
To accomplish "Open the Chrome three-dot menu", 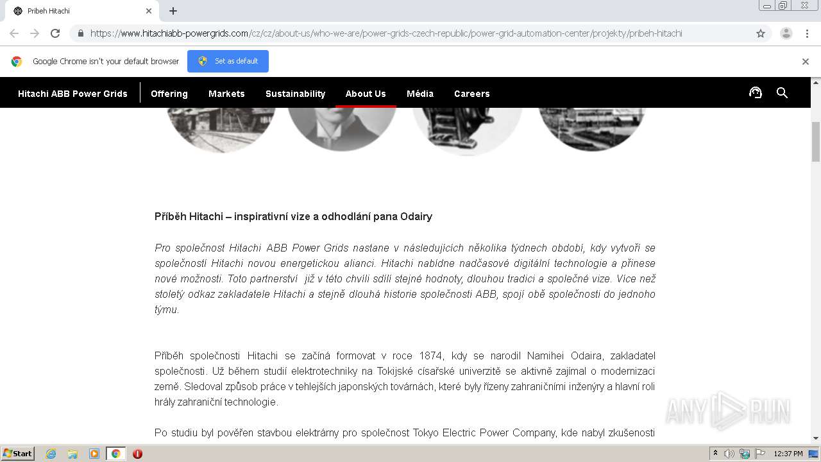I will 807,33.
